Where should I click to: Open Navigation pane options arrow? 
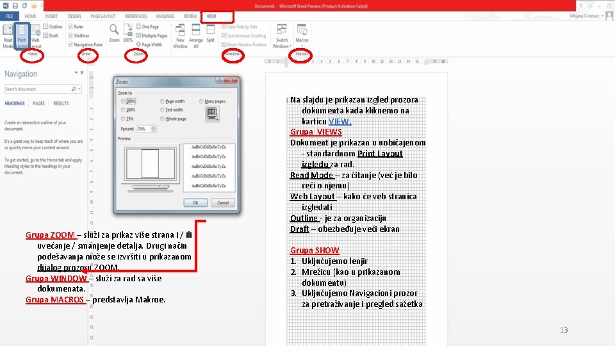point(76,72)
